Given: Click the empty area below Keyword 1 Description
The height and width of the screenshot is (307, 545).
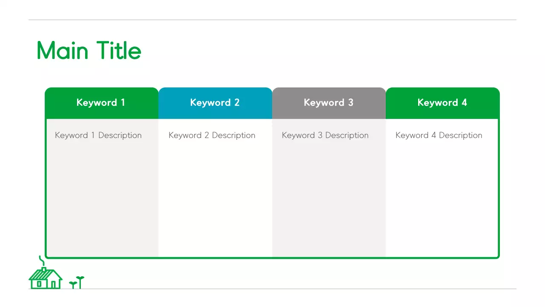Looking at the screenshot, I should 101,196.
